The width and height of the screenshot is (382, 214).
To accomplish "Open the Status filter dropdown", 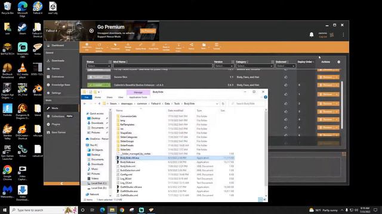I will tap(98, 66).
